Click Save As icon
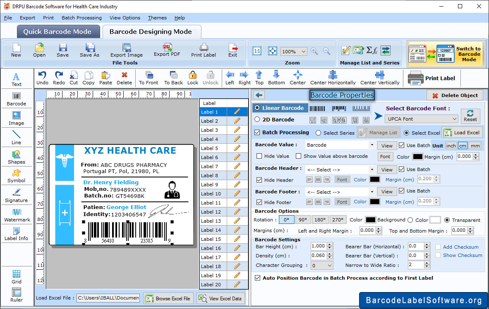The image size is (489, 309). pyautogui.click(x=89, y=50)
